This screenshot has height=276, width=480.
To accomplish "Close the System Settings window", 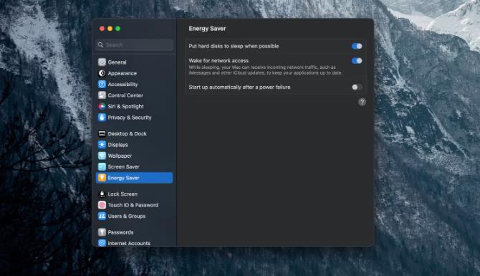I will (102, 29).
